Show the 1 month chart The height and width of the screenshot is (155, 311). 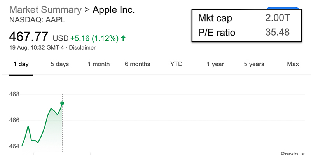pyautogui.click(x=98, y=64)
